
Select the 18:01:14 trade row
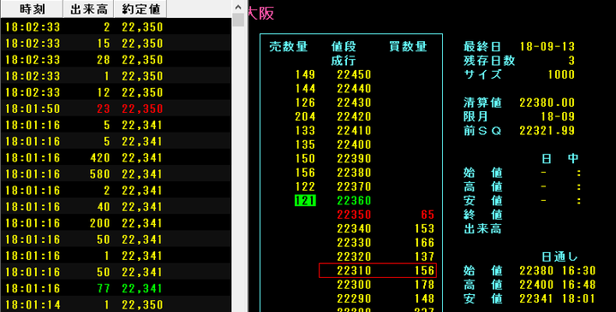click(x=116, y=304)
